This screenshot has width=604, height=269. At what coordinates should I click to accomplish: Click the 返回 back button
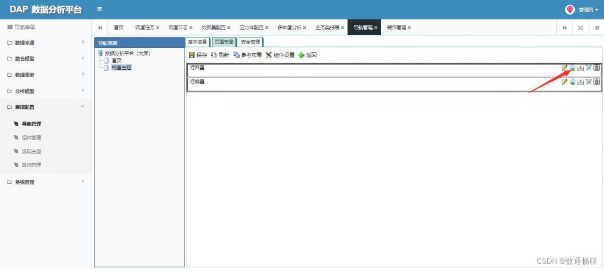[308, 55]
